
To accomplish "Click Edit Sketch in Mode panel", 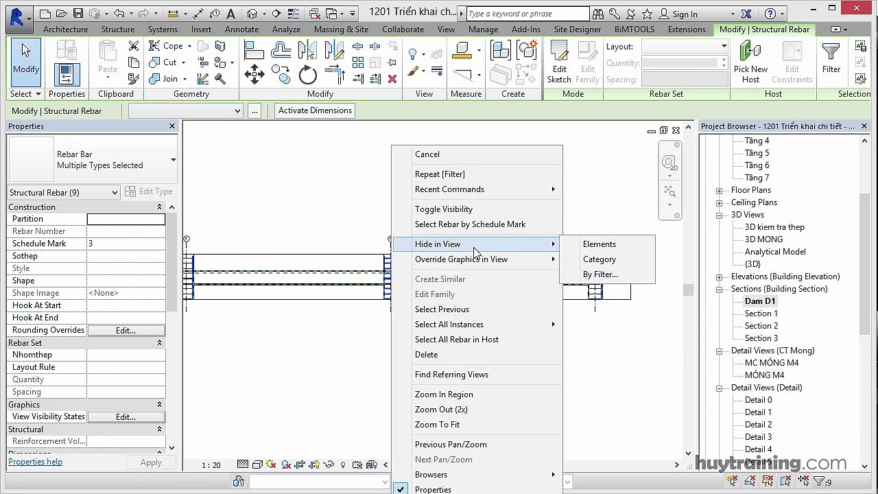I will 559,62.
